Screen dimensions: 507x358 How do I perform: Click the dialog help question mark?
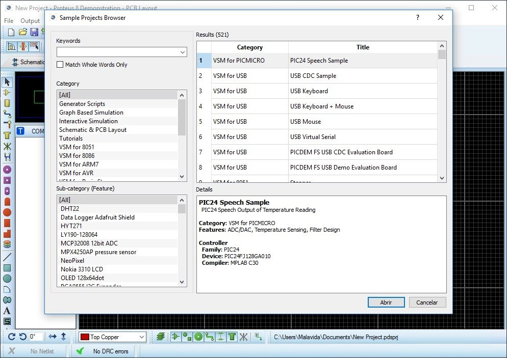[418, 17]
